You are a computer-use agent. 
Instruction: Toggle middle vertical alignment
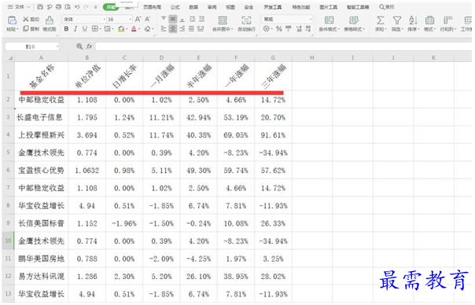click(x=173, y=19)
